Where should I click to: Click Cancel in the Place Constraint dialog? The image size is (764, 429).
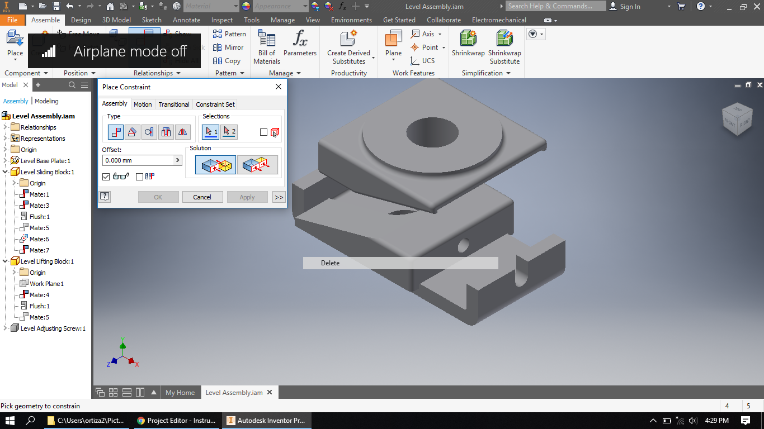202,197
